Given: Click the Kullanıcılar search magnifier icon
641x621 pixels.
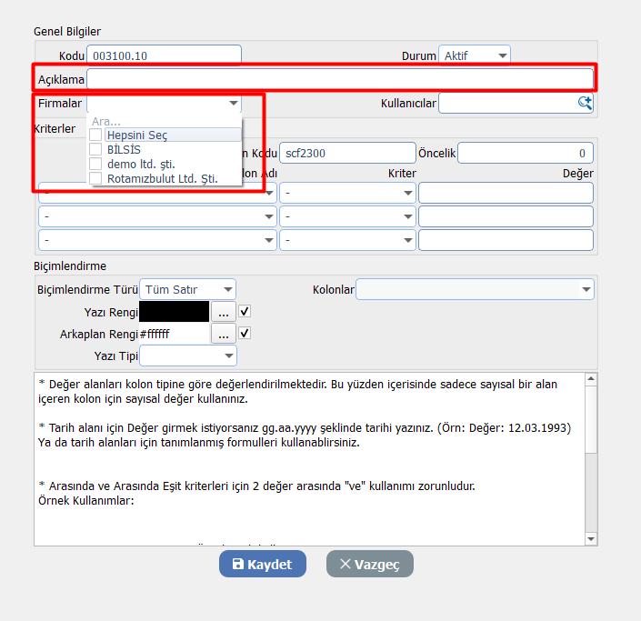Looking at the screenshot, I should point(585,104).
